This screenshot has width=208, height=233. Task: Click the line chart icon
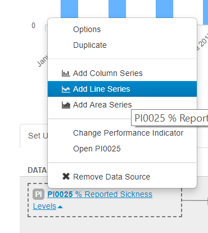[66, 89]
